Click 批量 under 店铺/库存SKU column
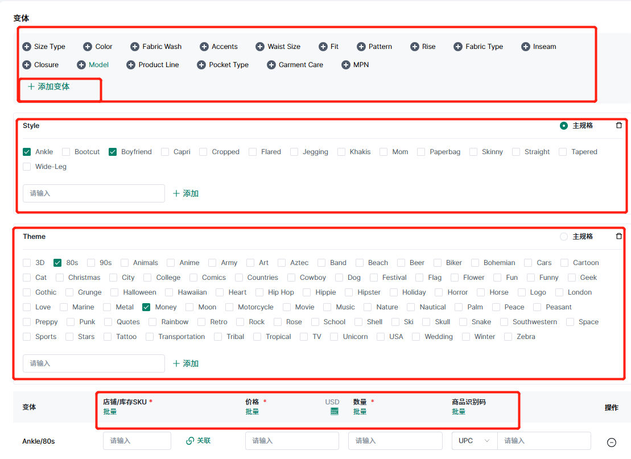631x459 pixels. pos(110,412)
